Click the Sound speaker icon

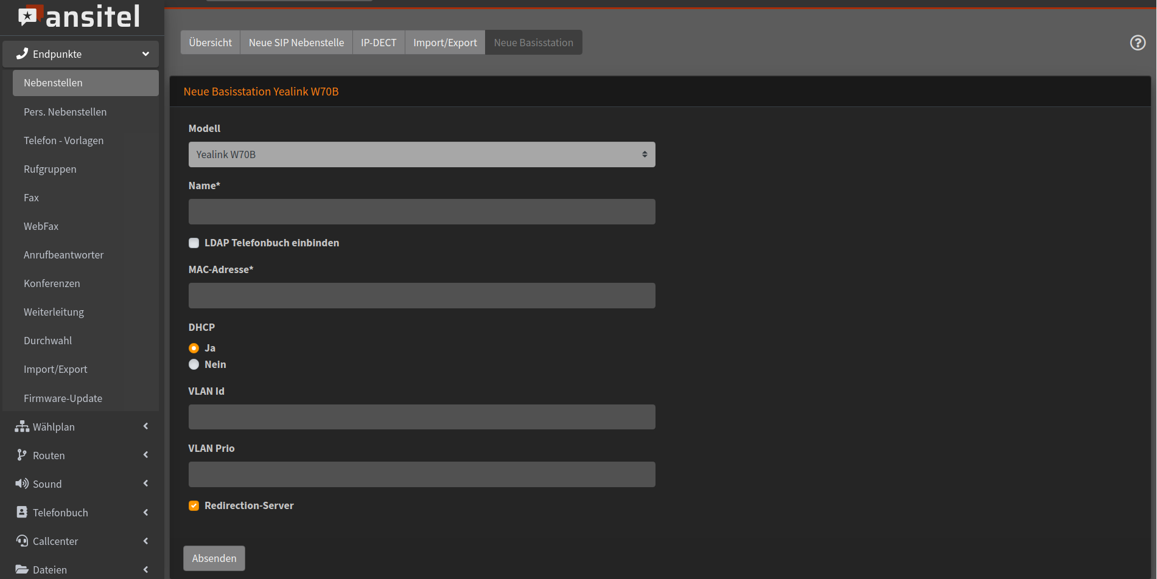pyautogui.click(x=22, y=484)
